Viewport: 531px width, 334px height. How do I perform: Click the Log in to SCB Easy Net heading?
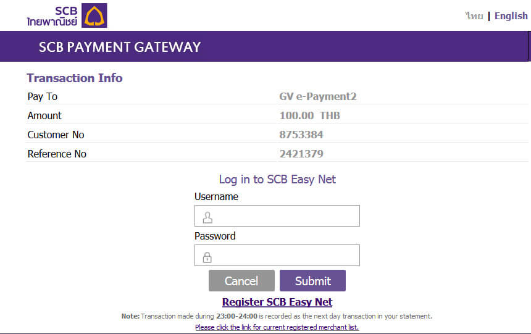(277, 179)
